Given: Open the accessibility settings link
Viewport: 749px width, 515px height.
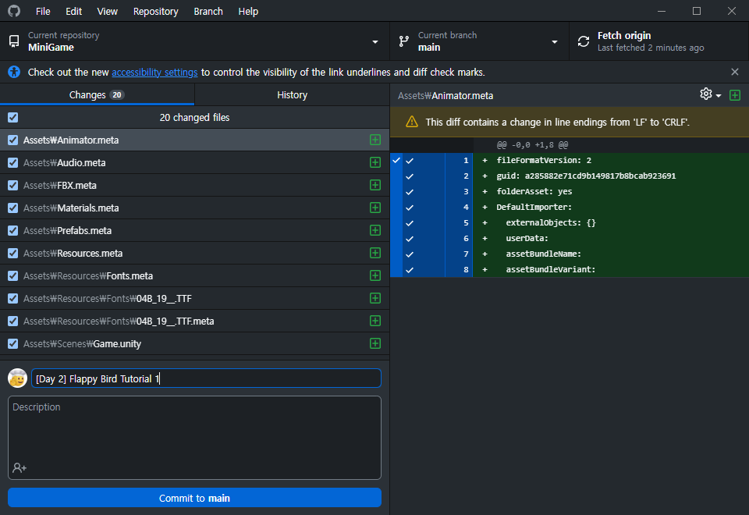Looking at the screenshot, I should pos(154,72).
